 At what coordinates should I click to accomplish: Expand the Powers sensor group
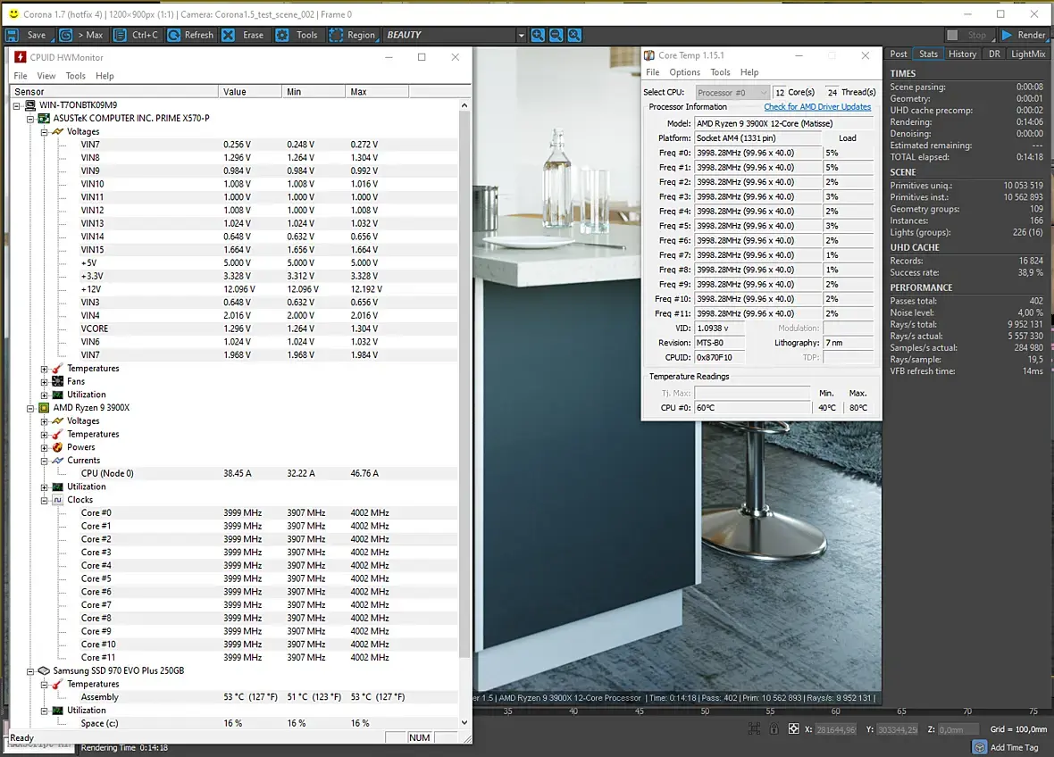[45, 447]
